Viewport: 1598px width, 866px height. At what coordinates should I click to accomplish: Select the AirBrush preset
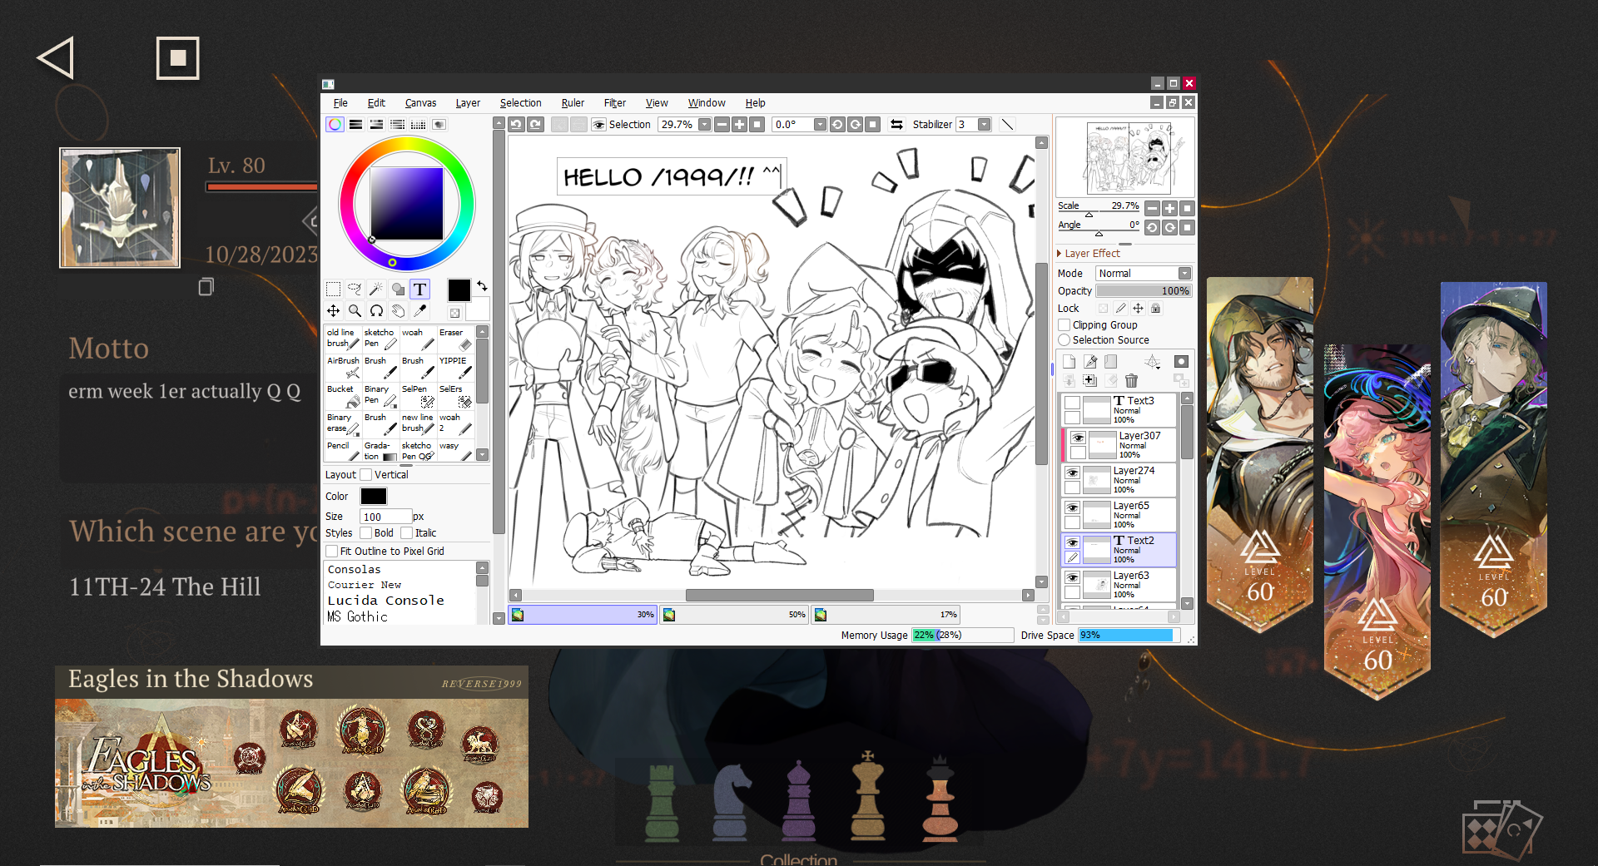point(343,367)
